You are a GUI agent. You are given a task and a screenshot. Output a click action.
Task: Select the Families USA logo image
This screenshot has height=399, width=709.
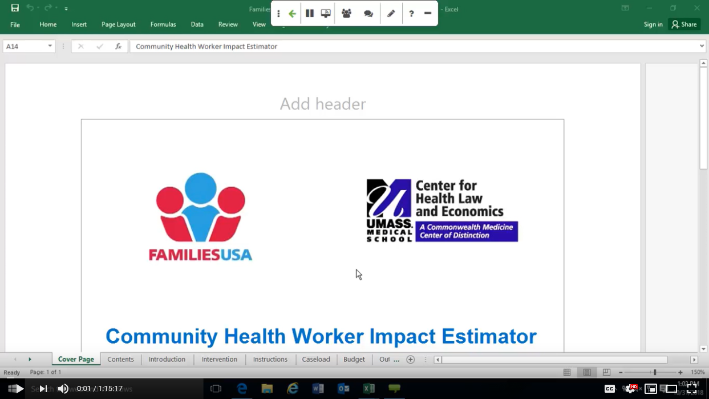[x=200, y=217]
